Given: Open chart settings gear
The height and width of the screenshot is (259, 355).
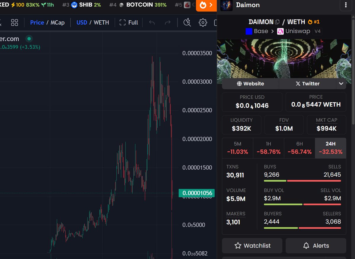Looking at the screenshot, I should [x=203, y=22].
